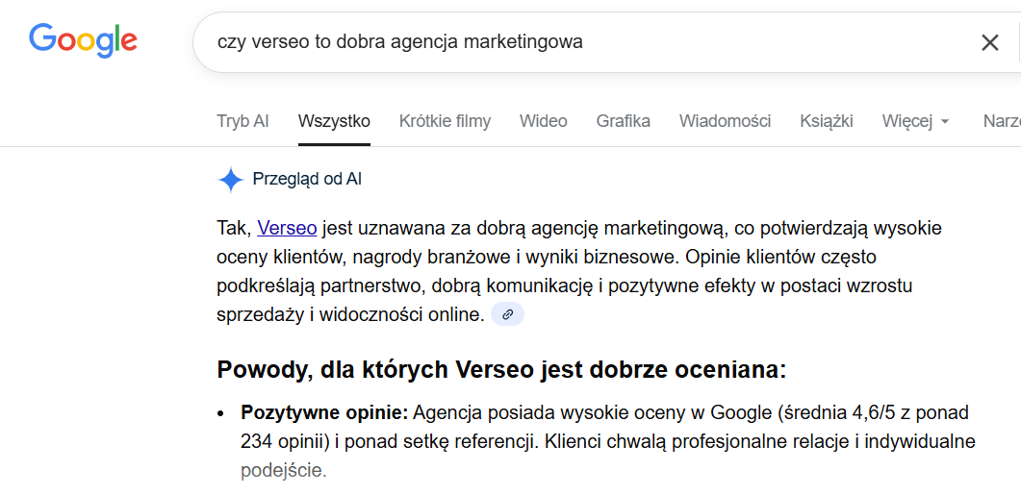1021x496 pixels.
Task: Follow the Verseo hyperlink
Action: pos(287,228)
